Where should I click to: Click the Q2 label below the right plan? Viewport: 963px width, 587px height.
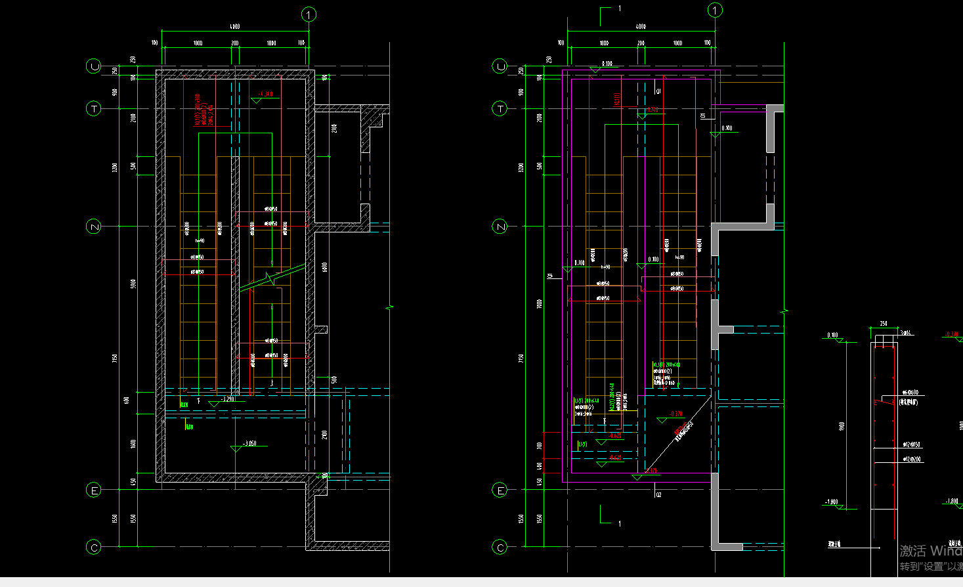point(658,494)
